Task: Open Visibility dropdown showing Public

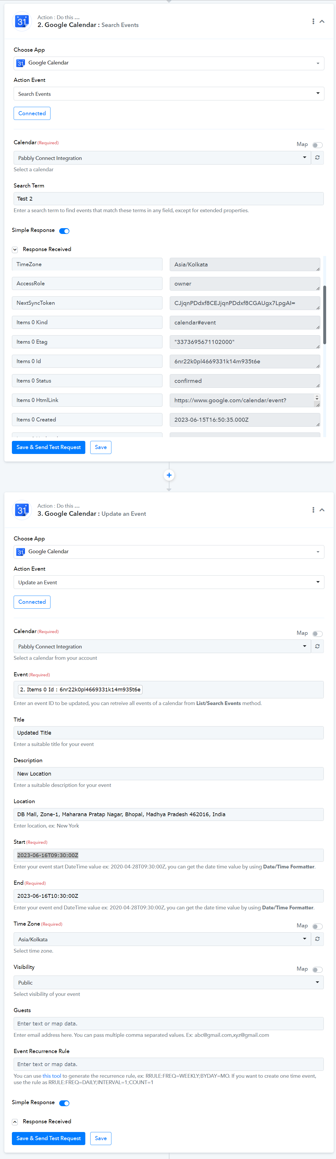Action: (169, 983)
